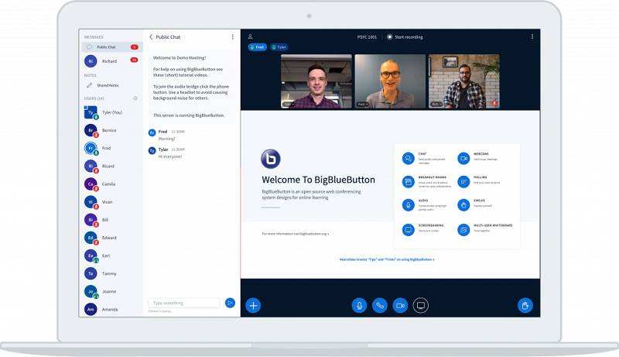Click the Polling feature icon on slide
Image resolution: width=619 pixels, height=357 pixels.
click(463, 182)
